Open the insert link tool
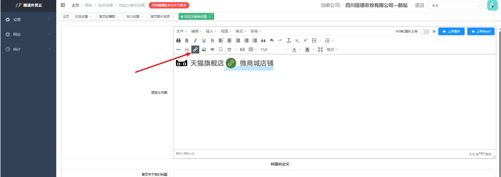 click(x=195, y=49)
